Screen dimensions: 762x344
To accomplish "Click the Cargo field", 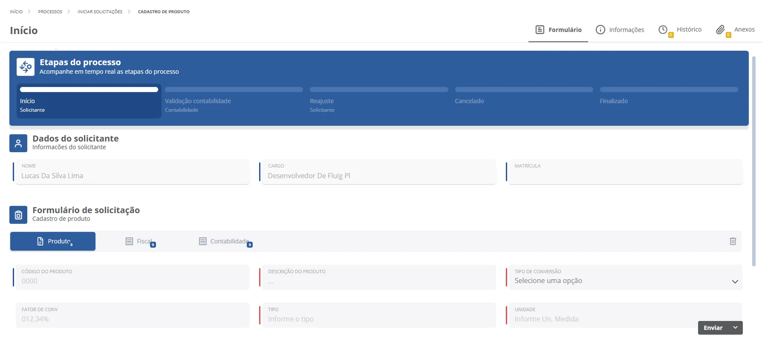I will [379, 172].
